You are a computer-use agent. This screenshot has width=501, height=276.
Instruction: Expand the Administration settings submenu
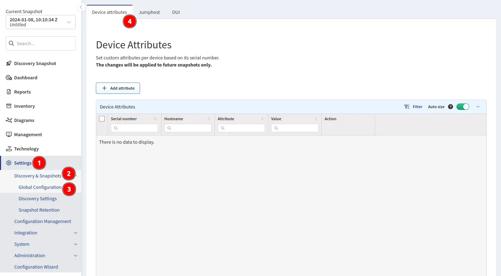(x=76, y=256)
